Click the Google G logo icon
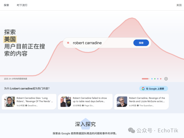This screenshot has width=184, height=138. 143,89
